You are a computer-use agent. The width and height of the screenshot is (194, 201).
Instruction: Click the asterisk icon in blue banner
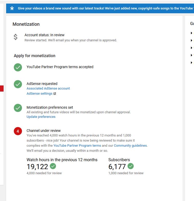12,8
